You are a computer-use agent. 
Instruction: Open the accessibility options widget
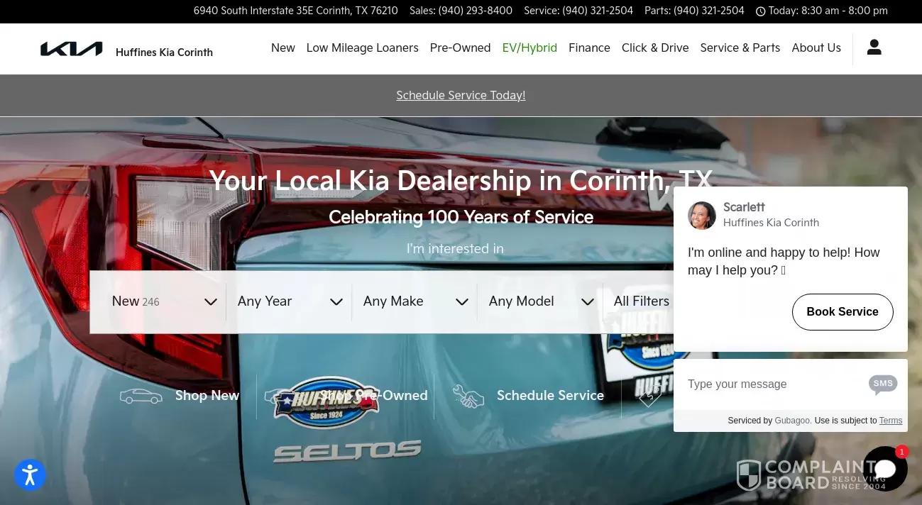coord(30,475)
